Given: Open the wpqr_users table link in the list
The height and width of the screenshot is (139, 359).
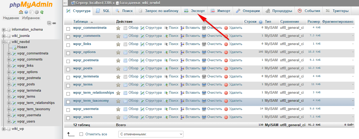Looking at the screenshot, I should pyautogui.click(x=83, y=117).
